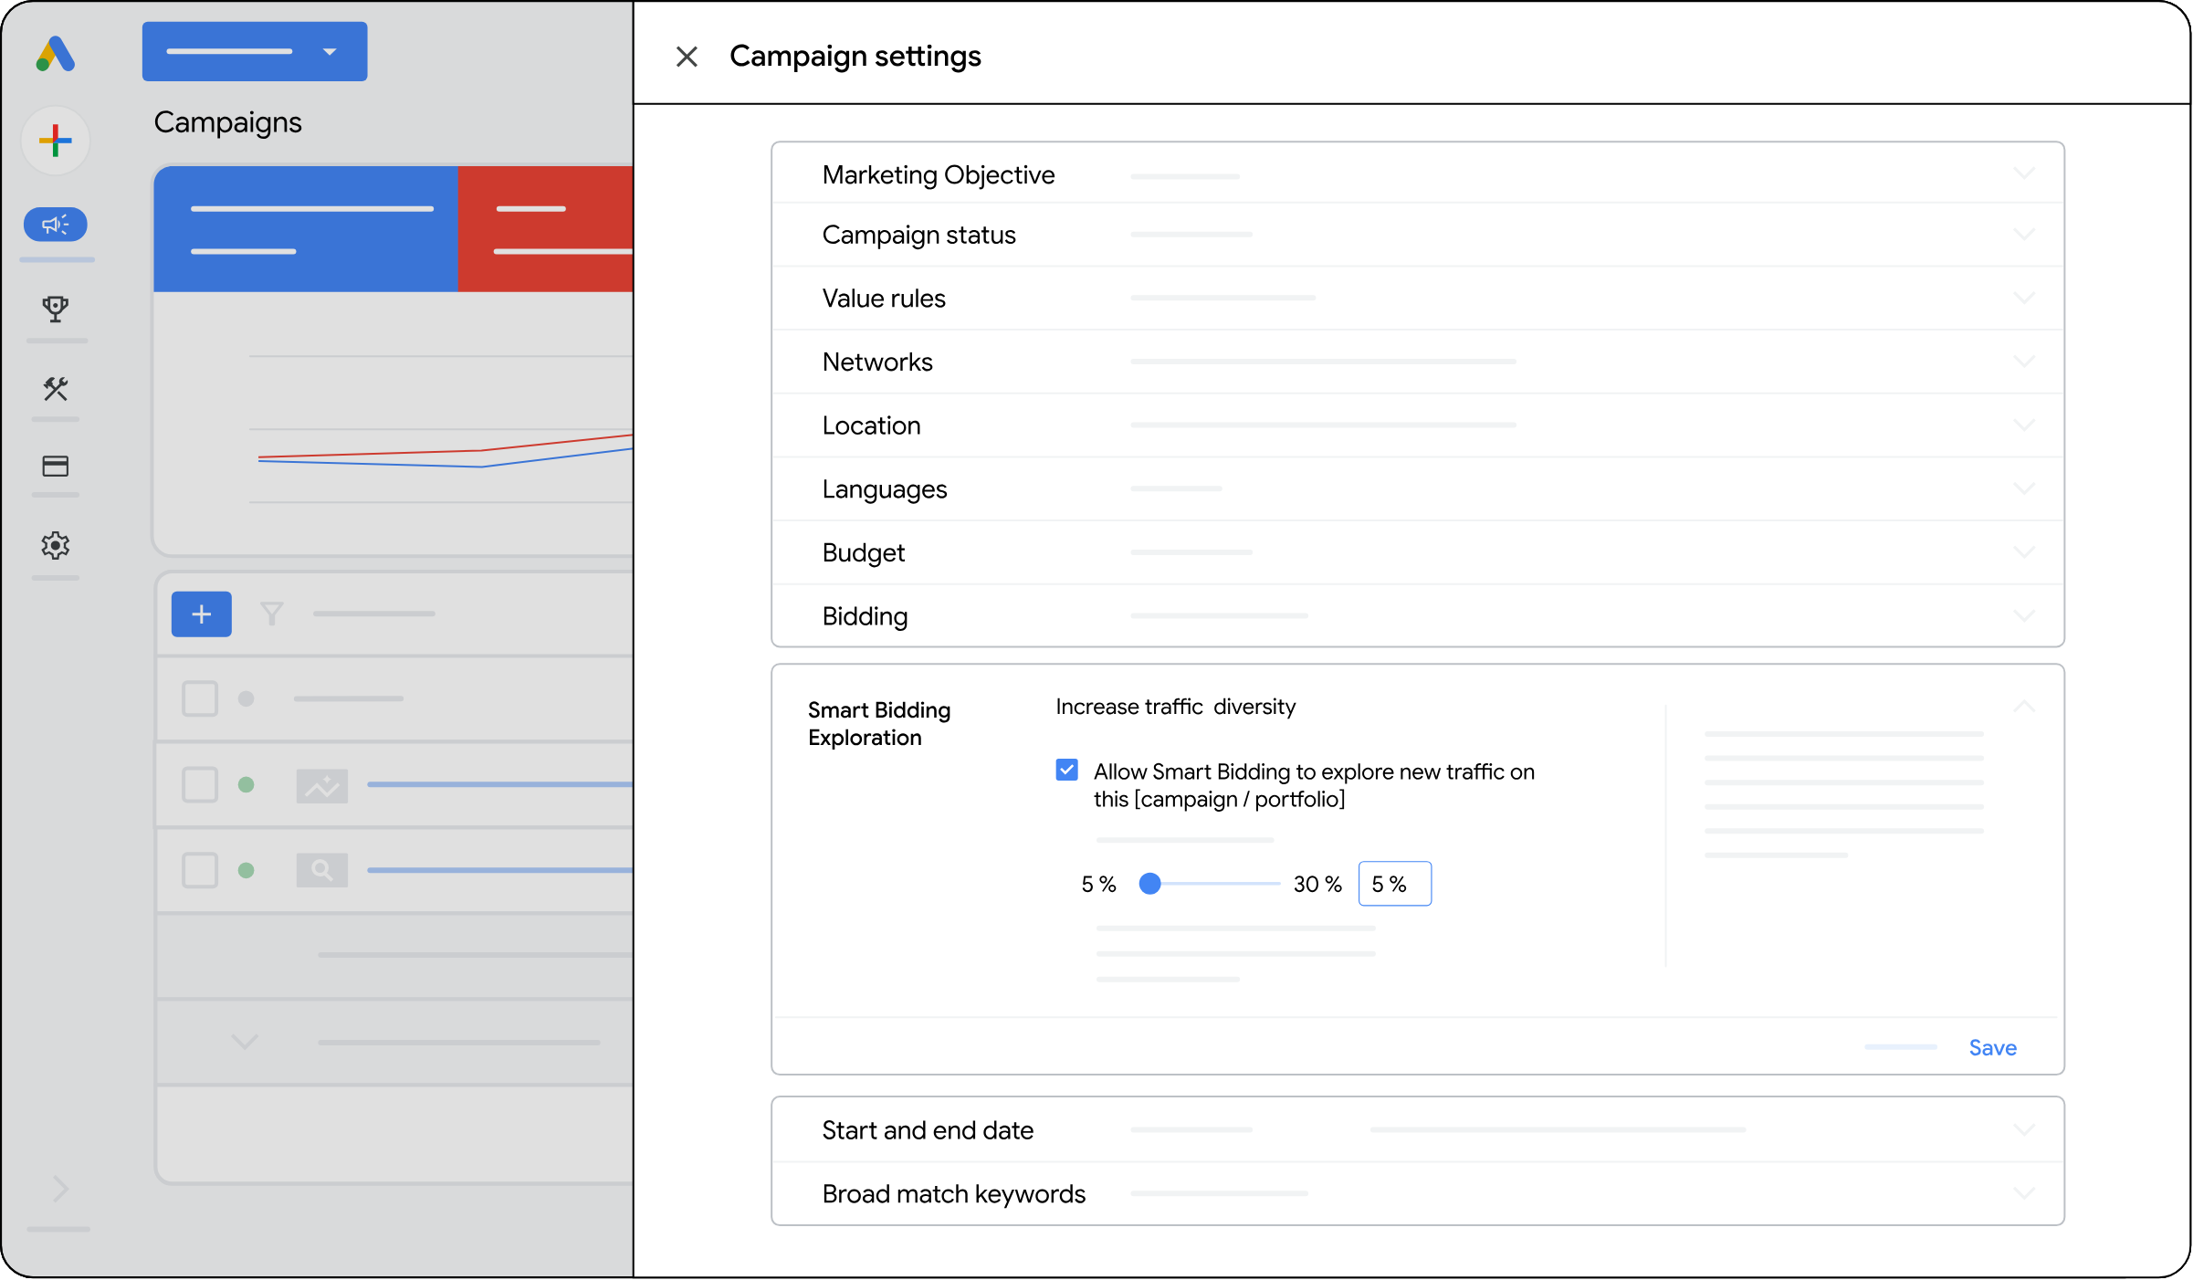Click the Increase traffic diversity text
2193x1280 pixels.
point(1176,707)
